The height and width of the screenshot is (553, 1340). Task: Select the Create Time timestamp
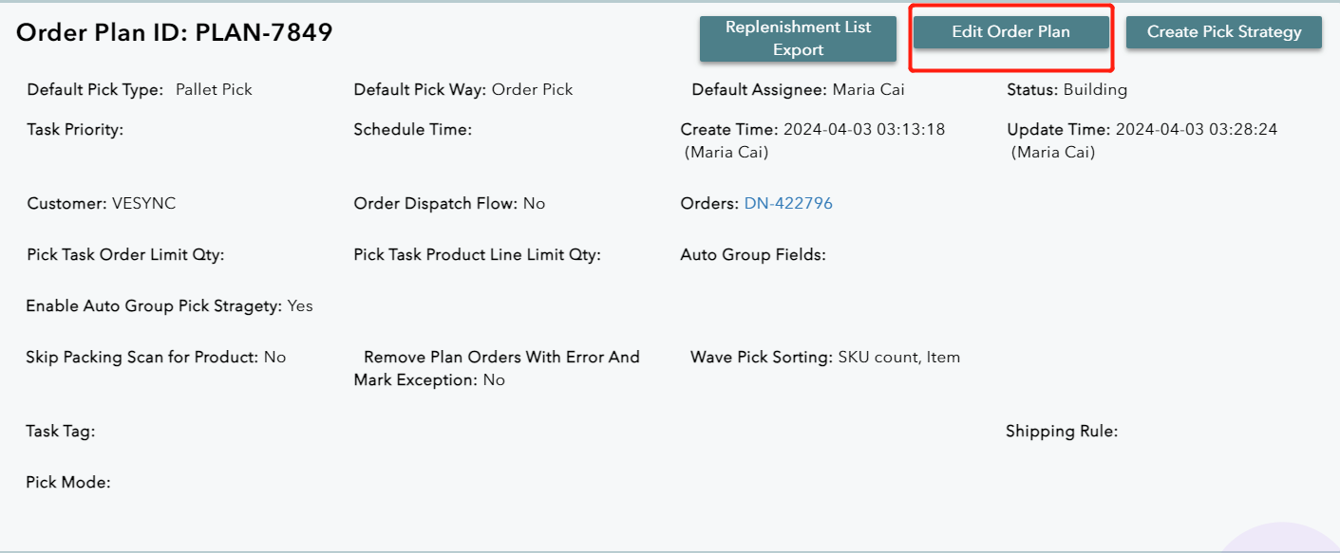[x=863, y=130]
